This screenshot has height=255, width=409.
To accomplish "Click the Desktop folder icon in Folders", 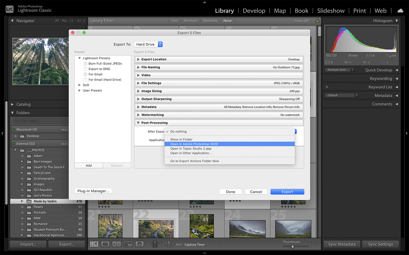I will pos(22,136).
